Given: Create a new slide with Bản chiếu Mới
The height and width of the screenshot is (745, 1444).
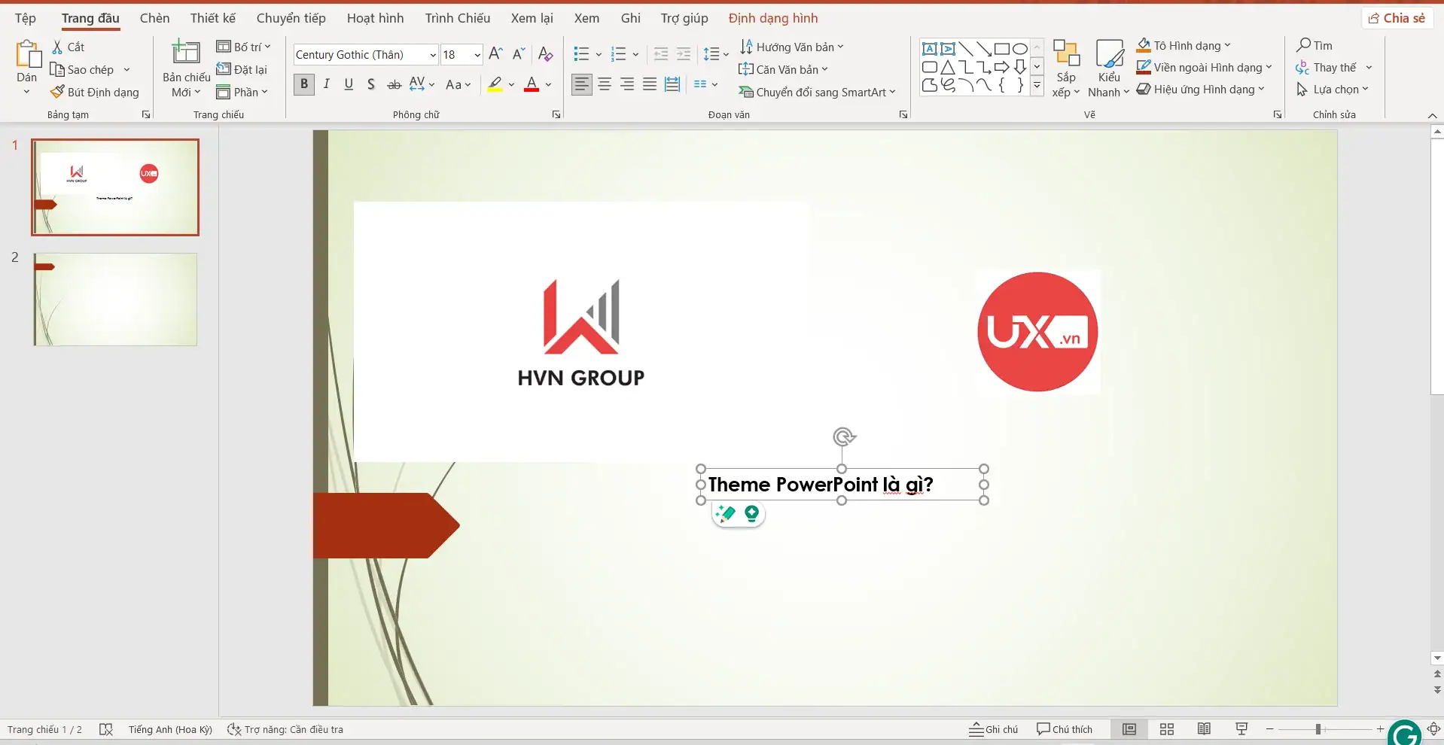Looking at the screenshot, I should coord(186,68).
